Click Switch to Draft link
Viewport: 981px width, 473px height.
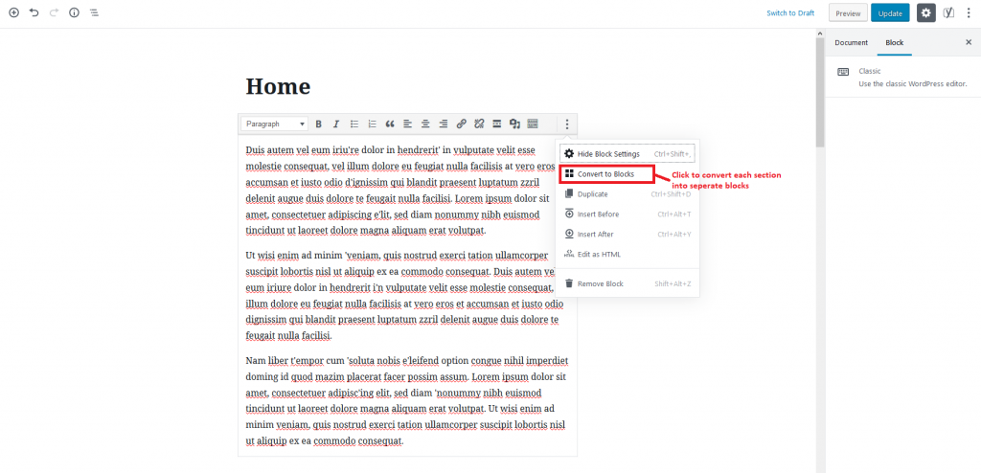790,13
